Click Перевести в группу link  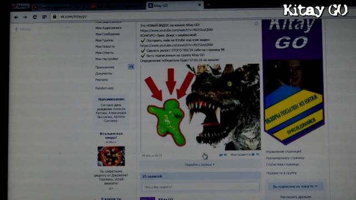click(x=281, y=173)
